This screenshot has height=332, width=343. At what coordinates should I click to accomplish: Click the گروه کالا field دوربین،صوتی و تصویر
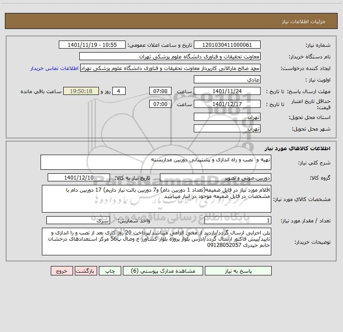click(x=216, y=177)
